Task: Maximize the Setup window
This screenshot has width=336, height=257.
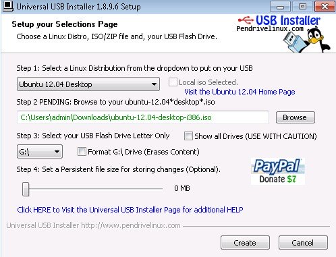Action: point(302,7)
